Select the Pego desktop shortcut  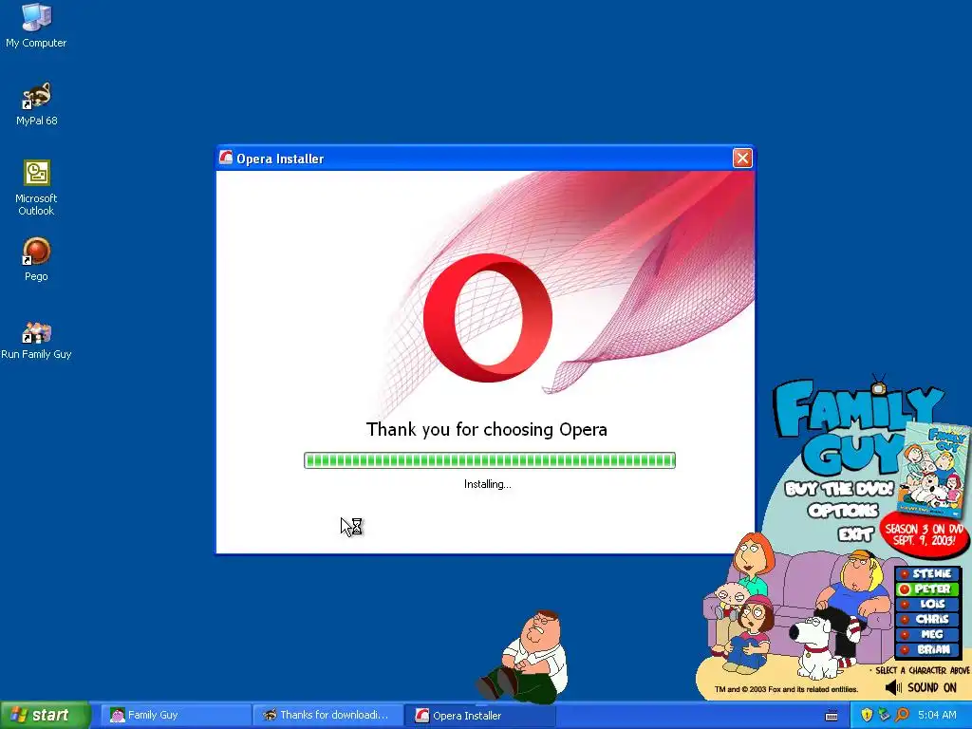36,259
